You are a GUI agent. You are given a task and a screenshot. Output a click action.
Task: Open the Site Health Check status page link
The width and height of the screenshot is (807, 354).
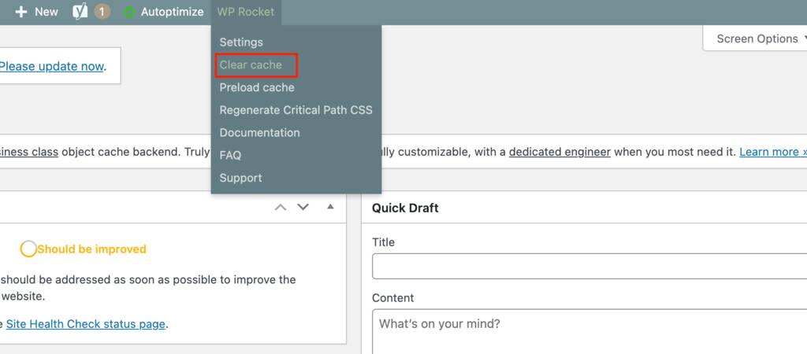tap(85, 324)
